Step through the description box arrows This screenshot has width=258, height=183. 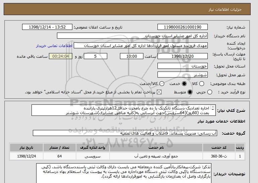213,108
